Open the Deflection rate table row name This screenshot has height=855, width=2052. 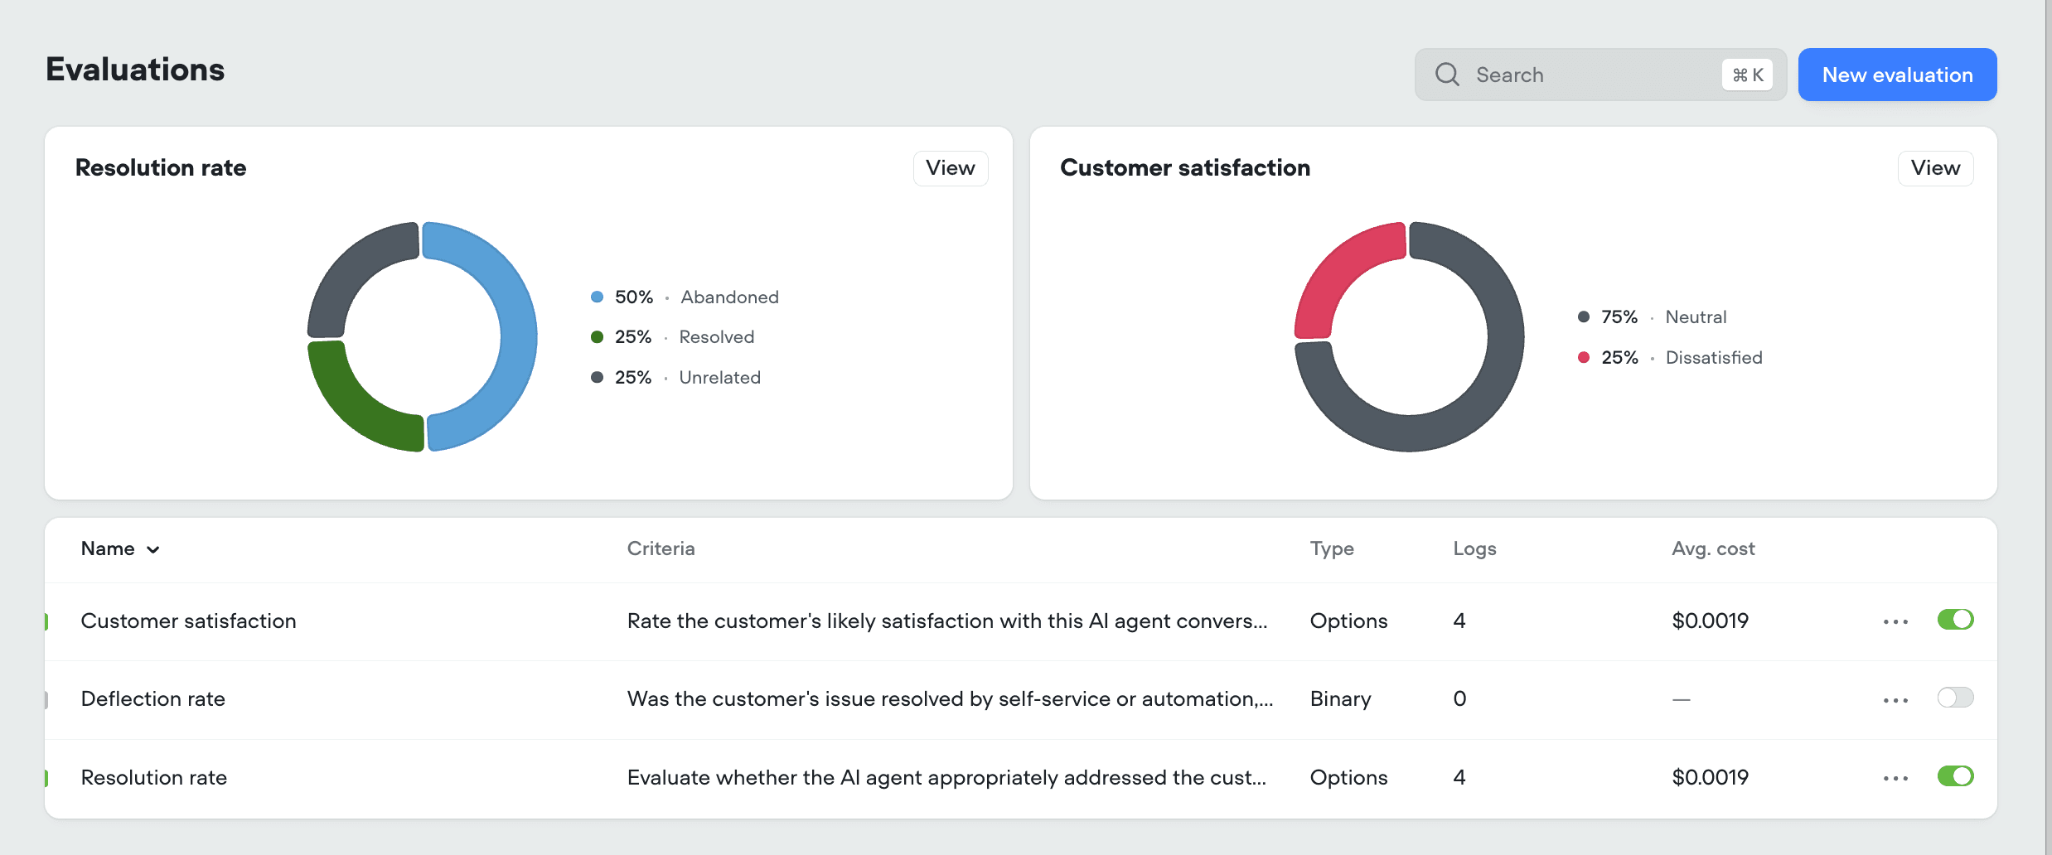[153, 699]
